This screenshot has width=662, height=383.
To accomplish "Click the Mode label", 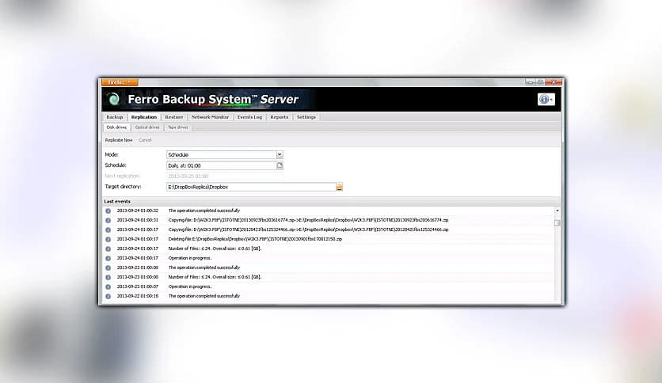I will point(112,154).
